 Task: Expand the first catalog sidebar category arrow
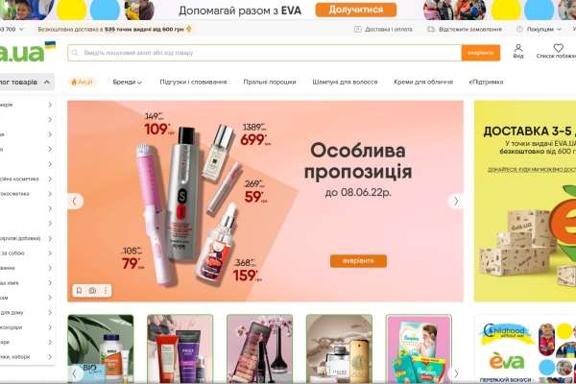click(x=50, y=105)
